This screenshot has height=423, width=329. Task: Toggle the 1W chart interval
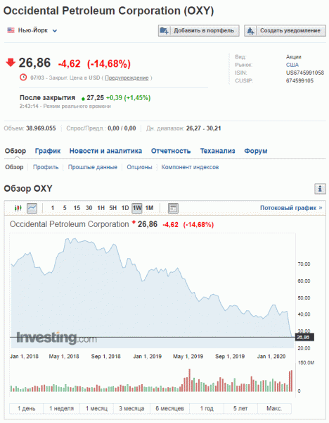point(137,208)
